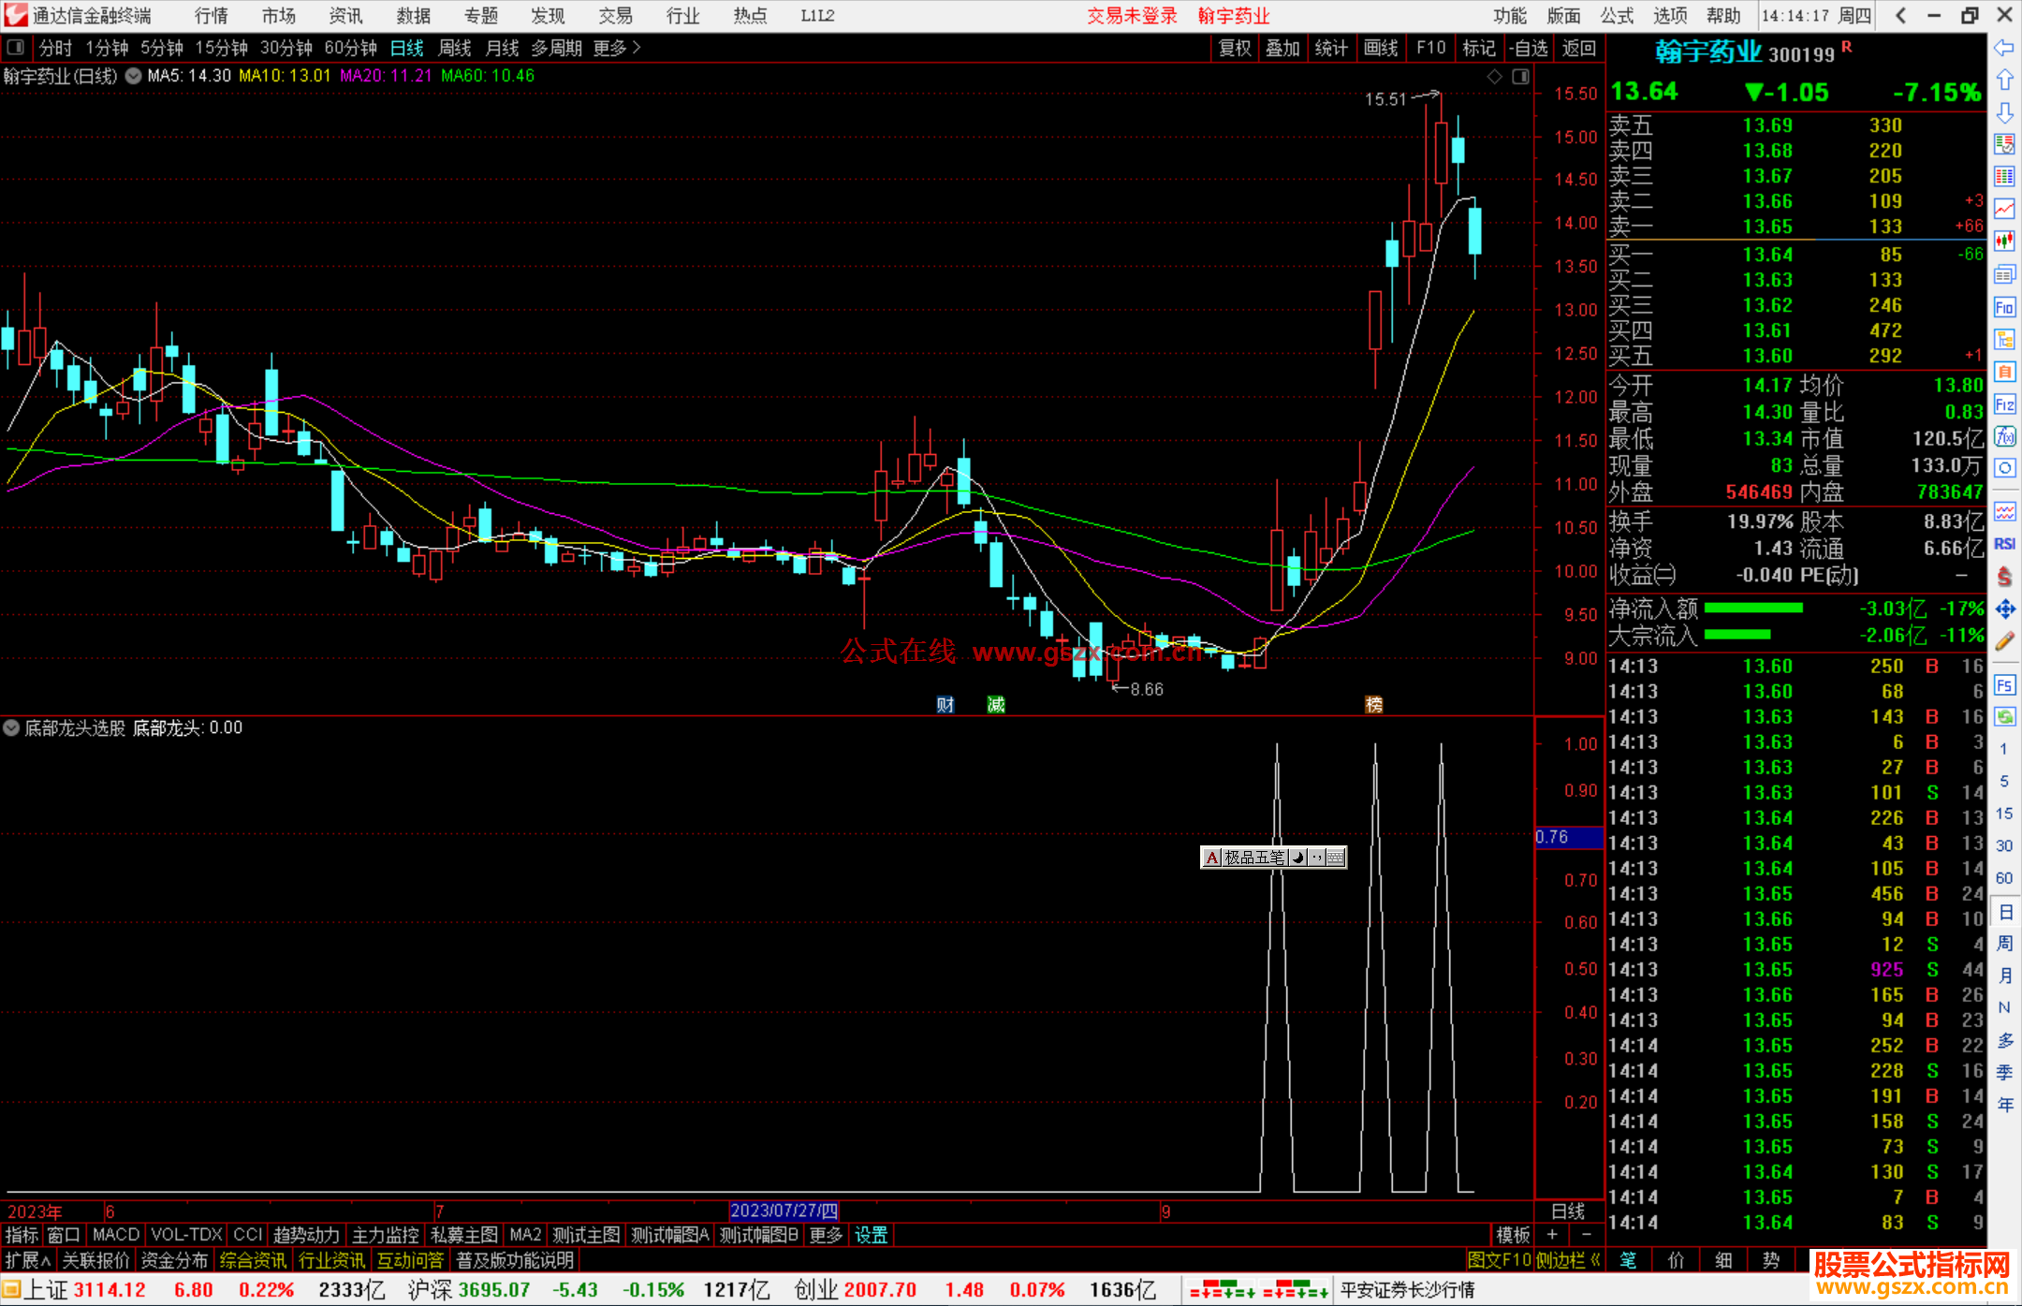Click the 复权 button
Image resolution: width=2022 pixels, height=1306 pixels.
(x=1235, y=48)
